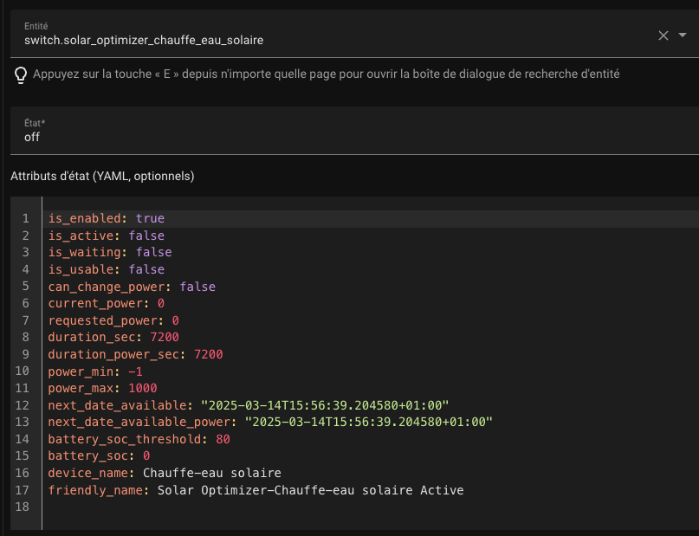
Task: Click the next_date_available_power timestamp value
Action: (368, 422)
